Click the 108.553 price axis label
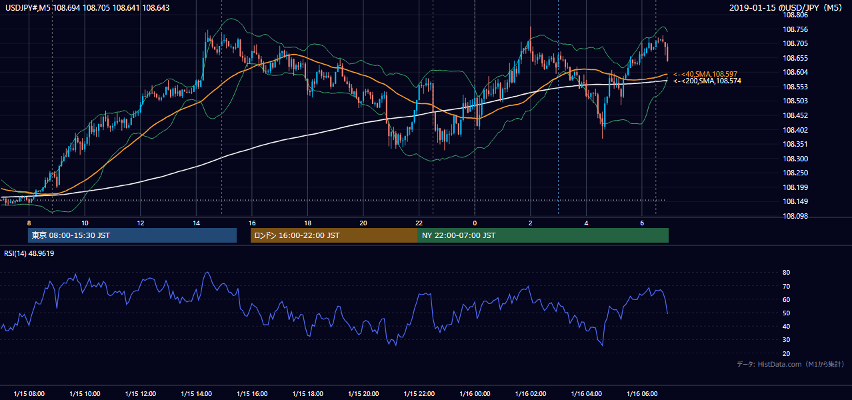852x400 pixels. (795, 87)
